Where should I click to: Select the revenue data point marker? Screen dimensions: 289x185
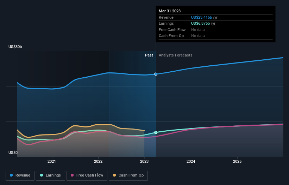156,74
